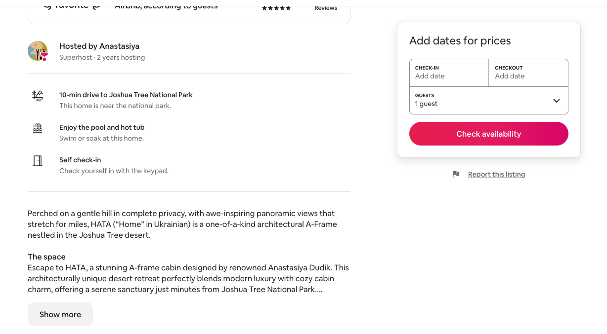Open the Reviews link
This screenshot has height=334, width=607.
[x=326, y=8]
